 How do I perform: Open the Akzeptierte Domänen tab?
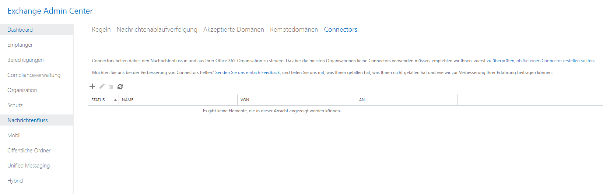pos(234,29)
